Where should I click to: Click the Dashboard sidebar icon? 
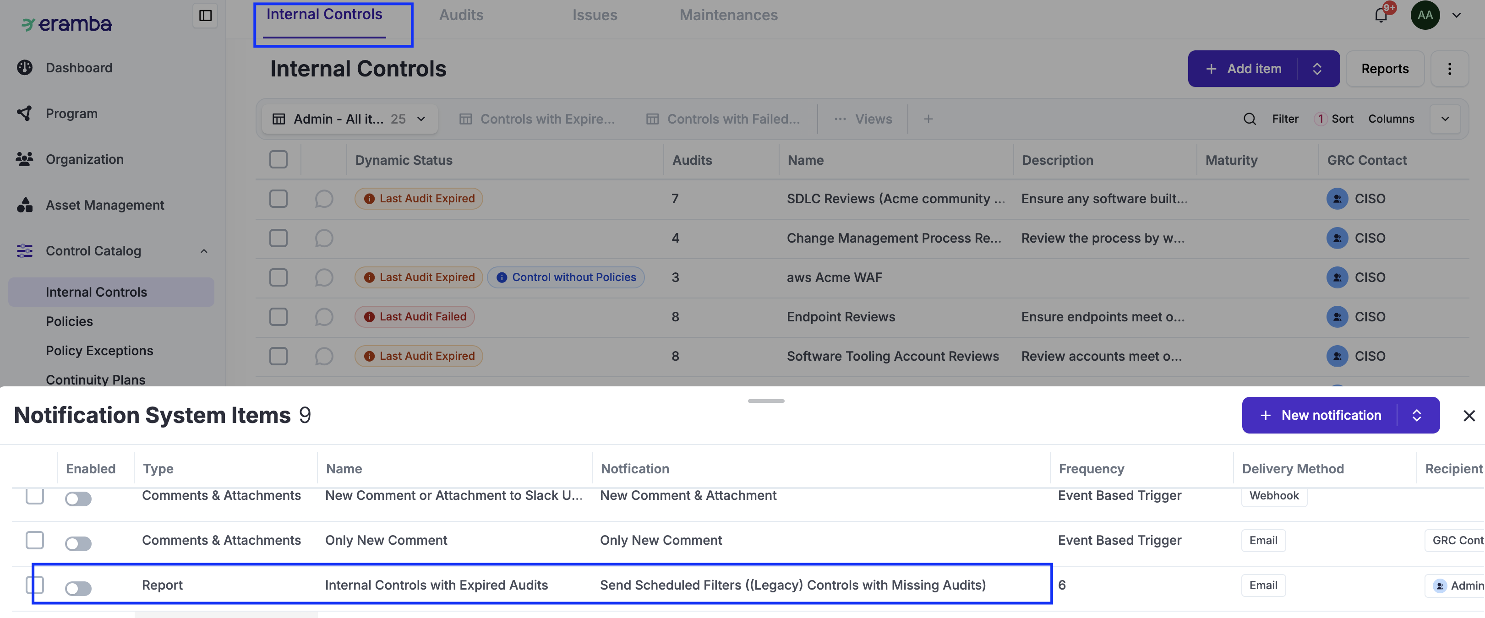[x=25, y=67]
